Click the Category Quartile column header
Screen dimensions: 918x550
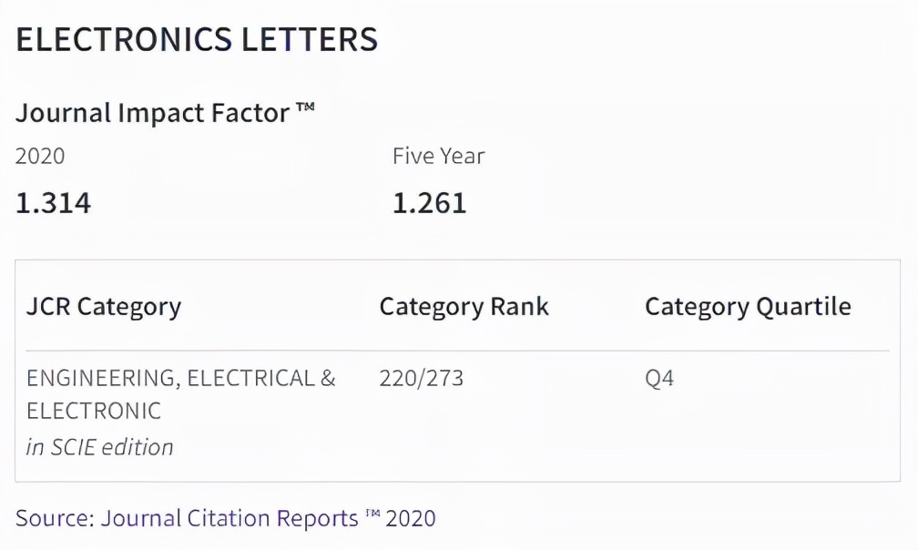click(x=748, y=306)
